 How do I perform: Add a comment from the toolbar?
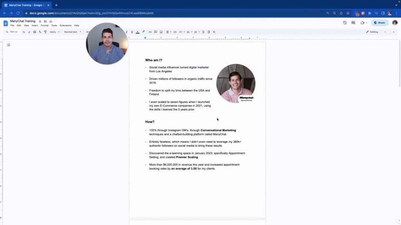(155, 32)
